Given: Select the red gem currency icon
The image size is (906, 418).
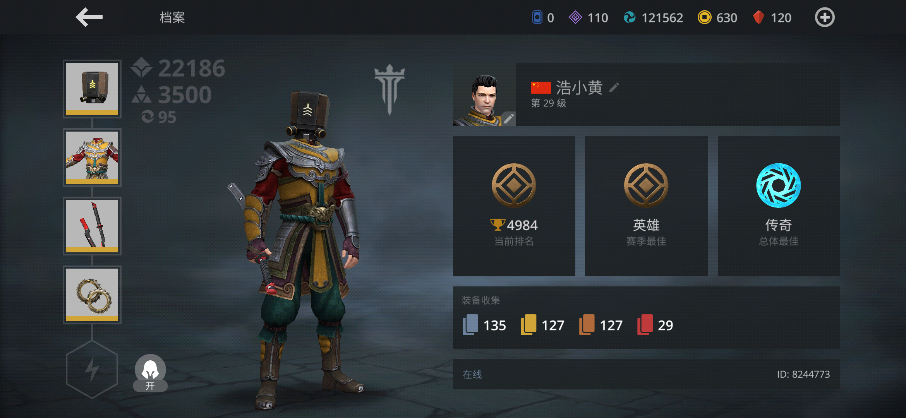Looking at the screenshot, I should 758,17.
